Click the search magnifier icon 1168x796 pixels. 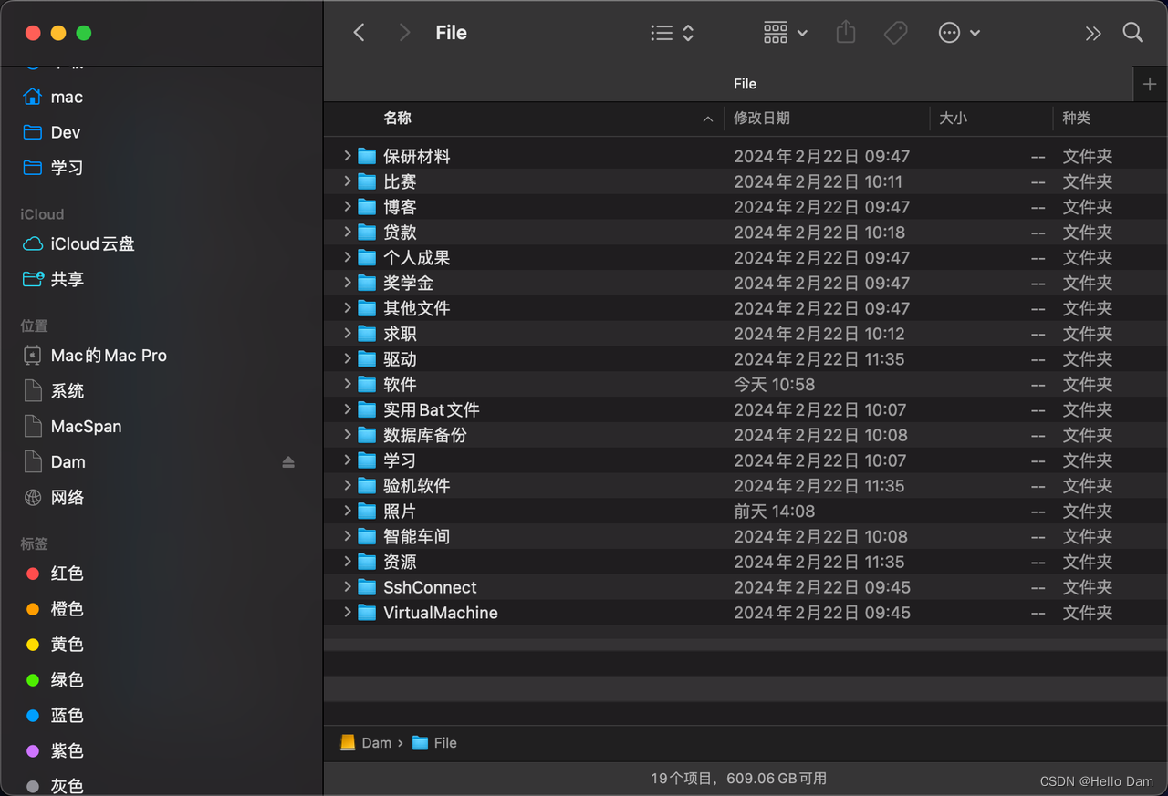click(1133, 33)
